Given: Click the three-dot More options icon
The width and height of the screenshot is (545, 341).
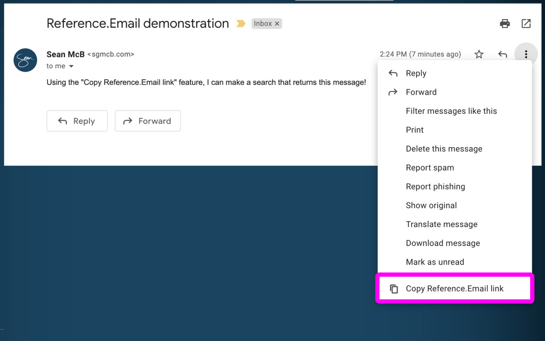Looking at the screenshot, I should tap(526, 54).
